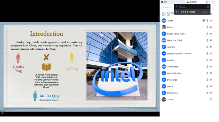The image size is (219, 122).
Task: Click Eve QIU's avatar picture
Action: (x=164, y=14)
